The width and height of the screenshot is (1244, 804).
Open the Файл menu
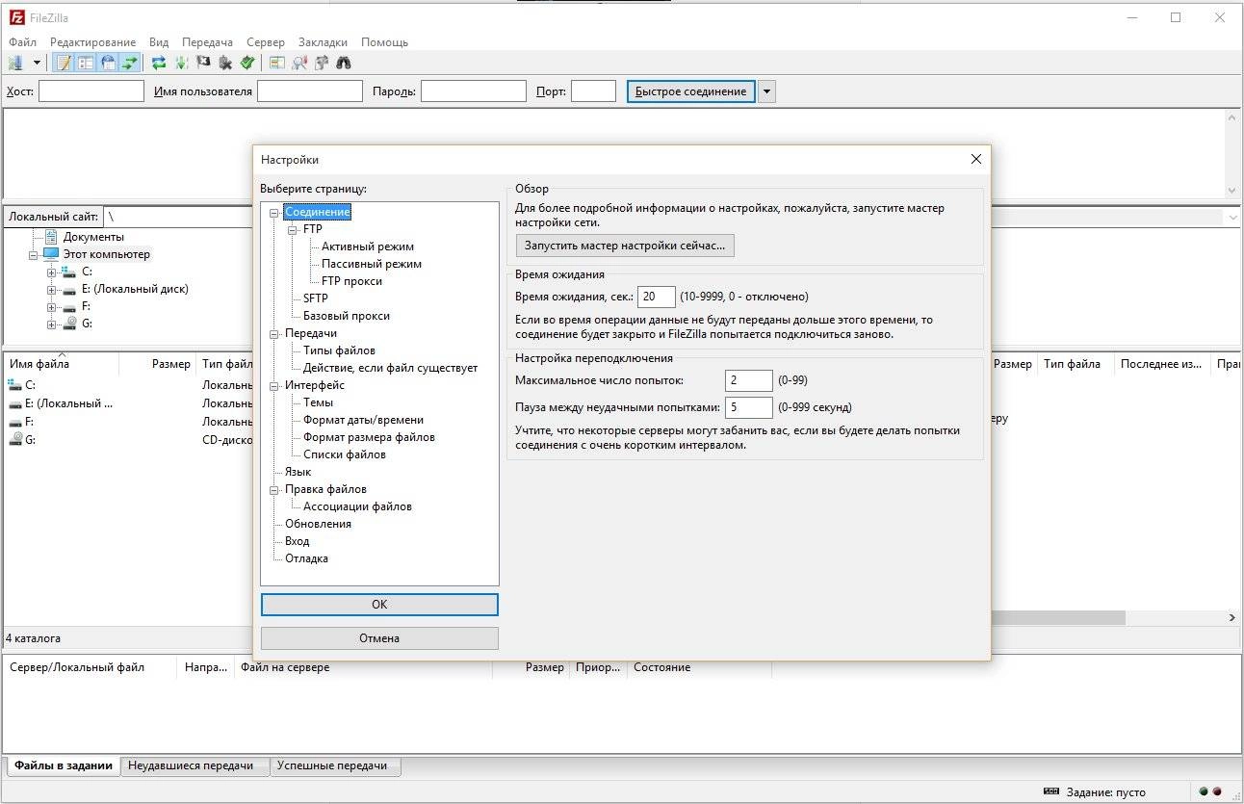[x=22, y=42]
